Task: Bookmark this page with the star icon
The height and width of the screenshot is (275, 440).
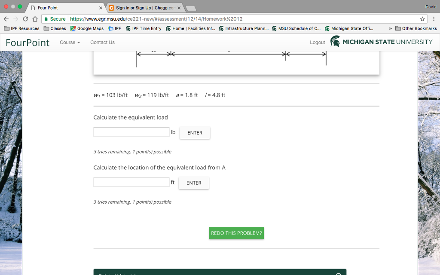Action: pyautogui.click(x=422, y=19)
